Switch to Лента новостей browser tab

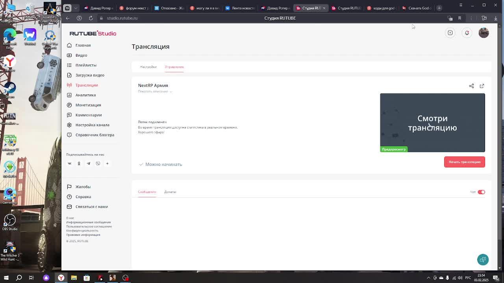[x=240, y=8]
